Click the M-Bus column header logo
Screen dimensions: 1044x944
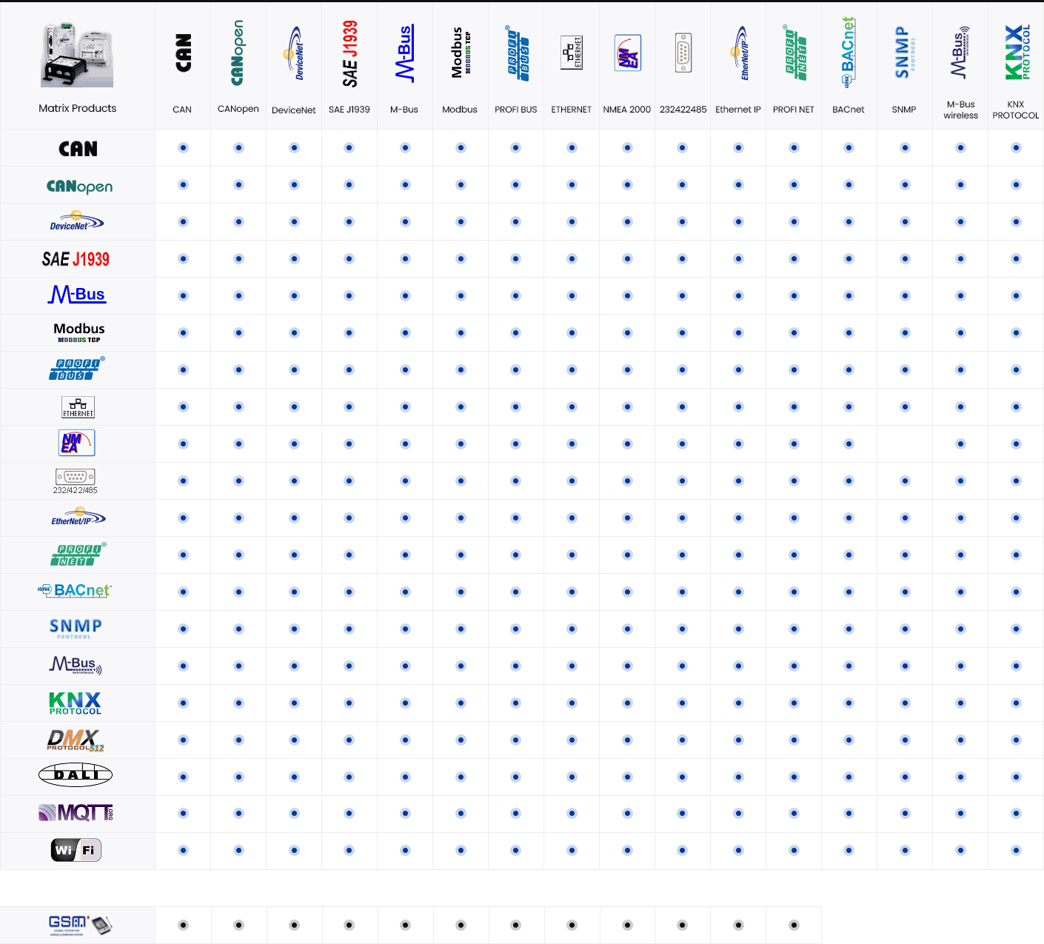[x=405, y=53]
